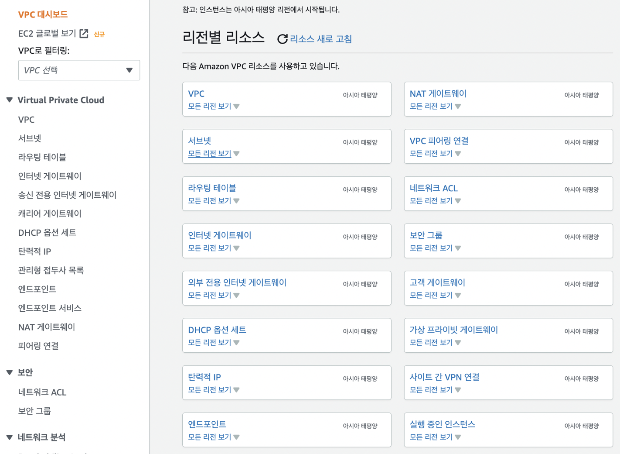Screen dimensions: 620x454
Task: Click the external link icon next to EC2 글로벌 보기
Action: point(84,34)
